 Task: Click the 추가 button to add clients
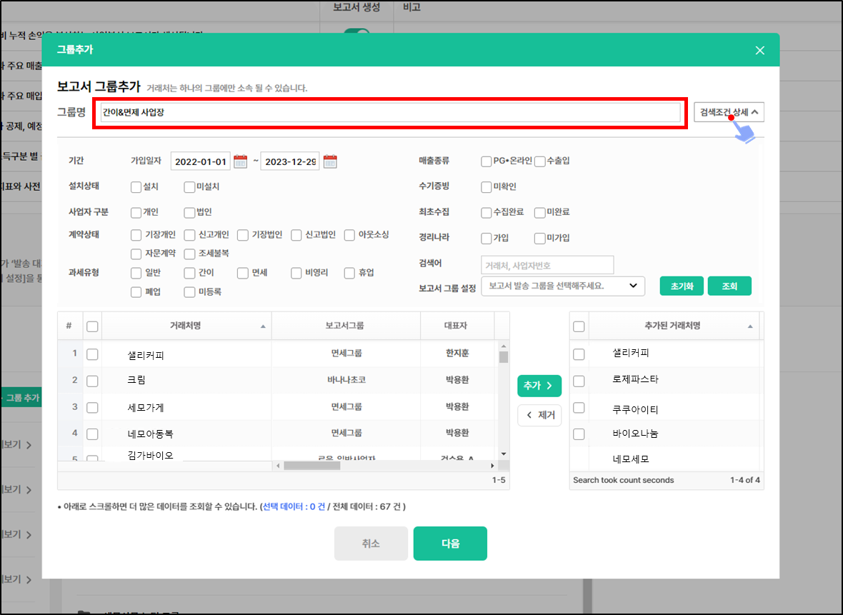click(539, 386)
